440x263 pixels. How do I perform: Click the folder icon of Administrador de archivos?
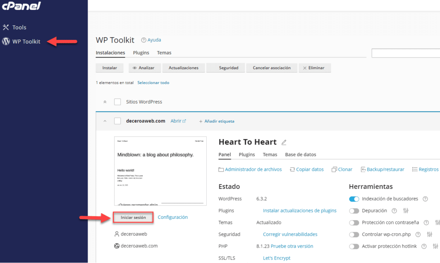(221, 169)
